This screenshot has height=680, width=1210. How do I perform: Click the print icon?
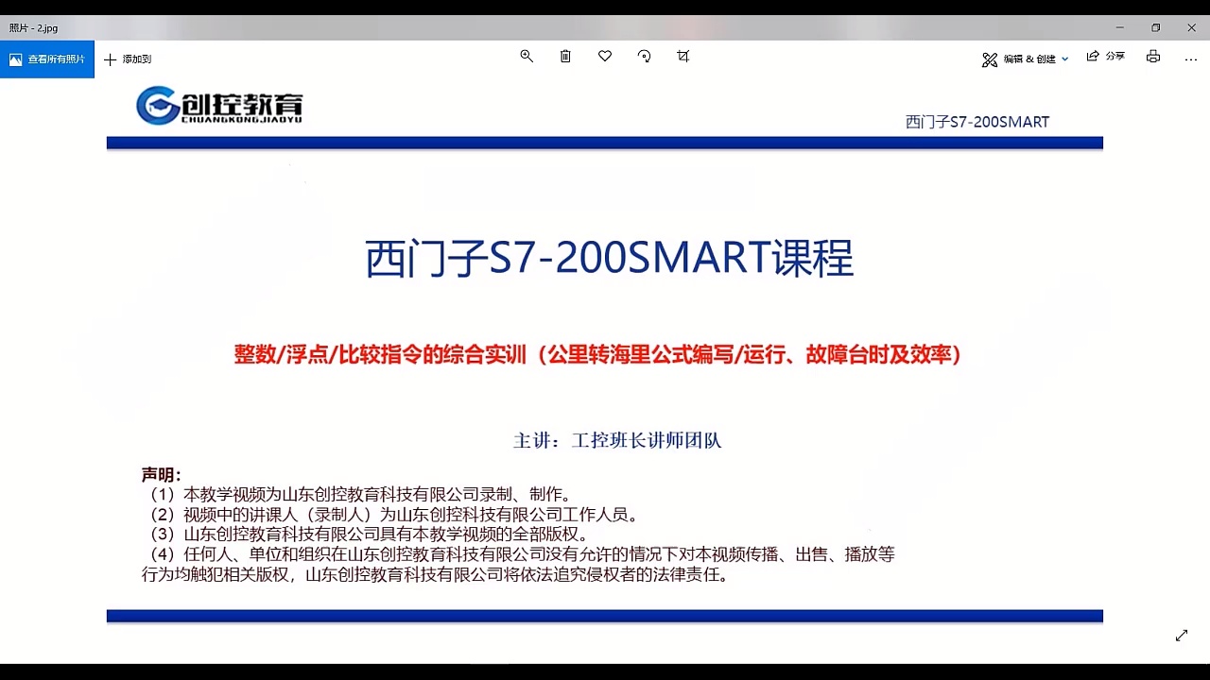[1152, 57]
